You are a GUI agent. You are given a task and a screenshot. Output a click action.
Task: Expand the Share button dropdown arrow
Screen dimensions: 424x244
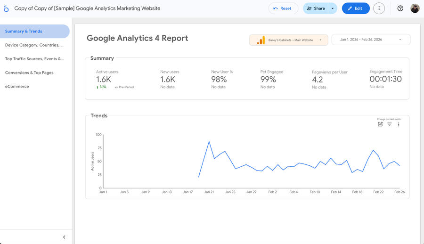pos(333,8)
